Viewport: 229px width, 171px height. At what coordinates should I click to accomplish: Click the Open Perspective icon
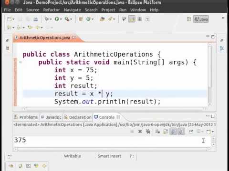click(x=189, y=19)
